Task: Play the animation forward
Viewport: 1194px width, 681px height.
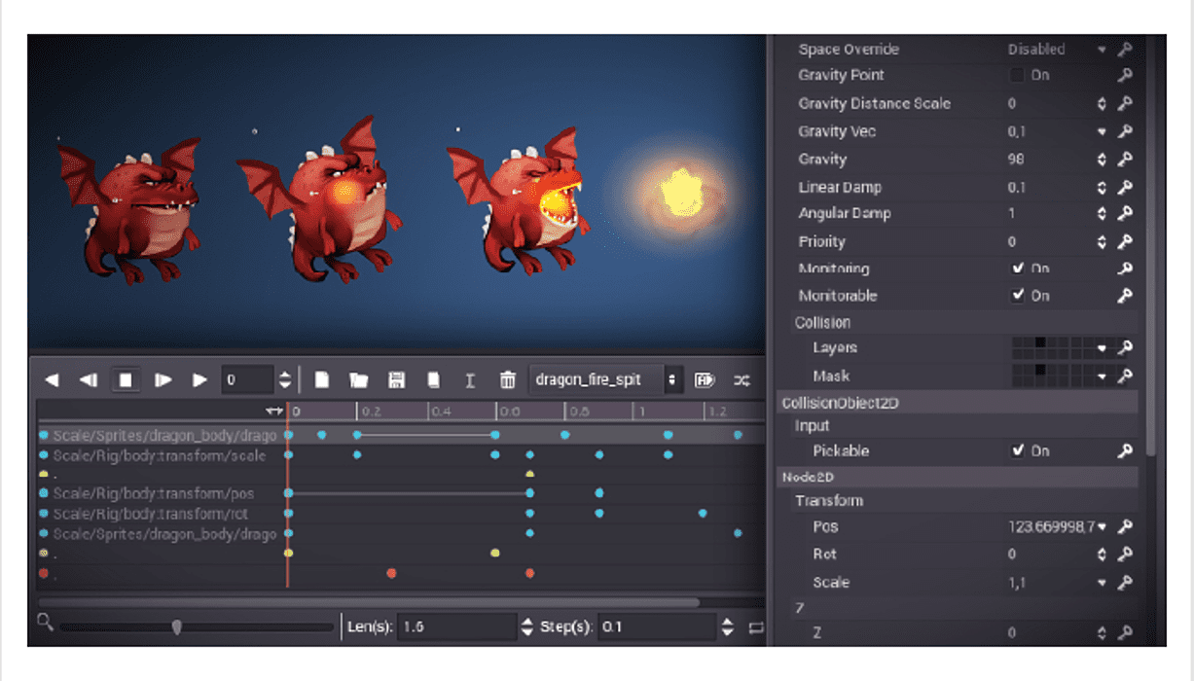Action: click(199, 379)
